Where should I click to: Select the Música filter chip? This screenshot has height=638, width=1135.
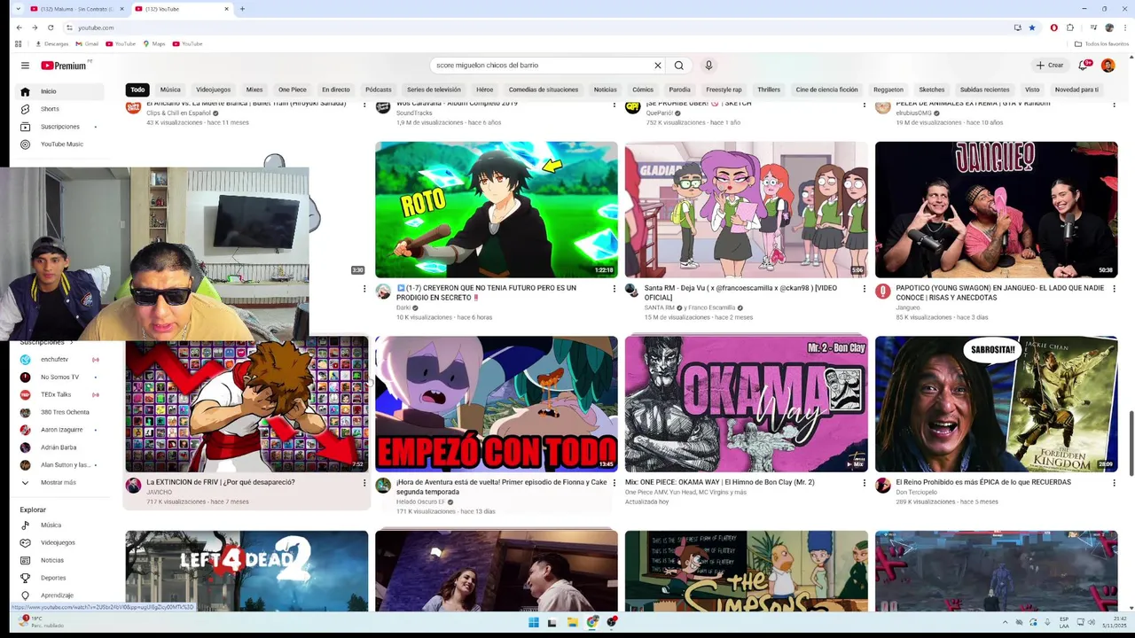click(170, 89)
